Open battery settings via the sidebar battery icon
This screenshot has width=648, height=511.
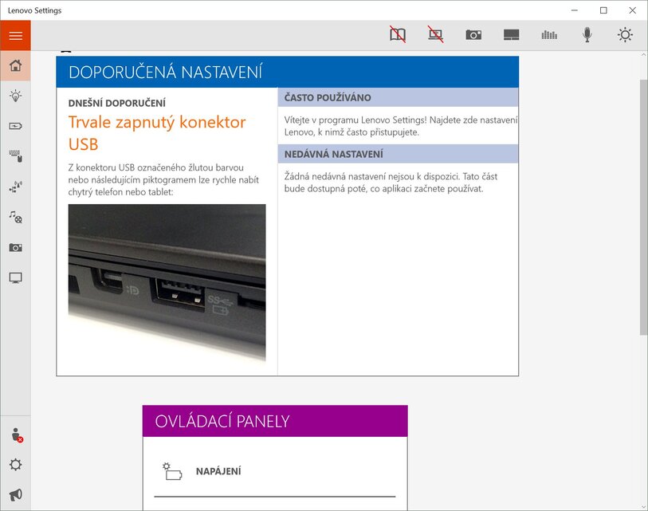15,125
